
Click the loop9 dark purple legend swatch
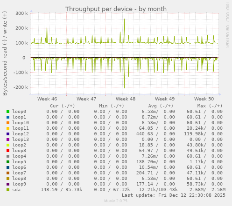point(8,184)
